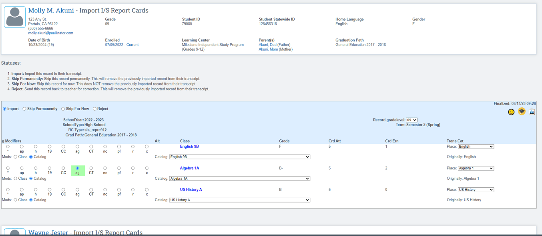Open the English 9B class link
Screen dimensions: 542x236
[190, 146]
